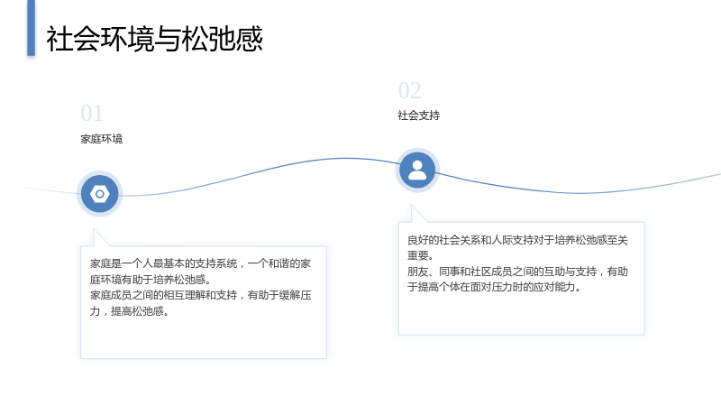Click the text starting with 良好的社会关系和人际支持

point(517,247)
